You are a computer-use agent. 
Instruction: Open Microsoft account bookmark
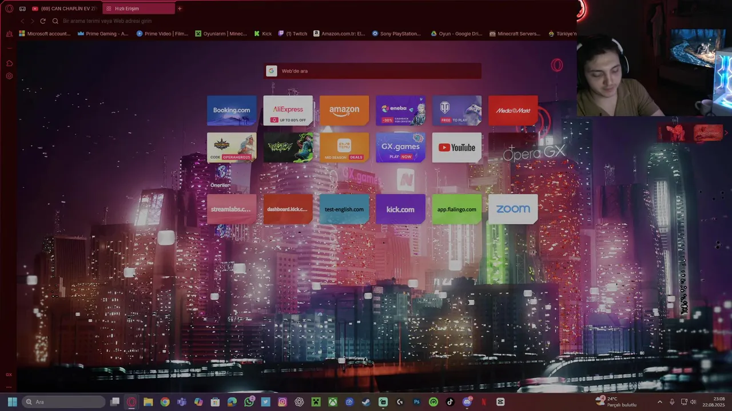(x=45, y=34)
